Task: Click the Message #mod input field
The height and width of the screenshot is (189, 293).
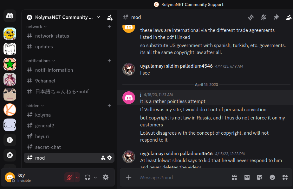Action: 184,177
